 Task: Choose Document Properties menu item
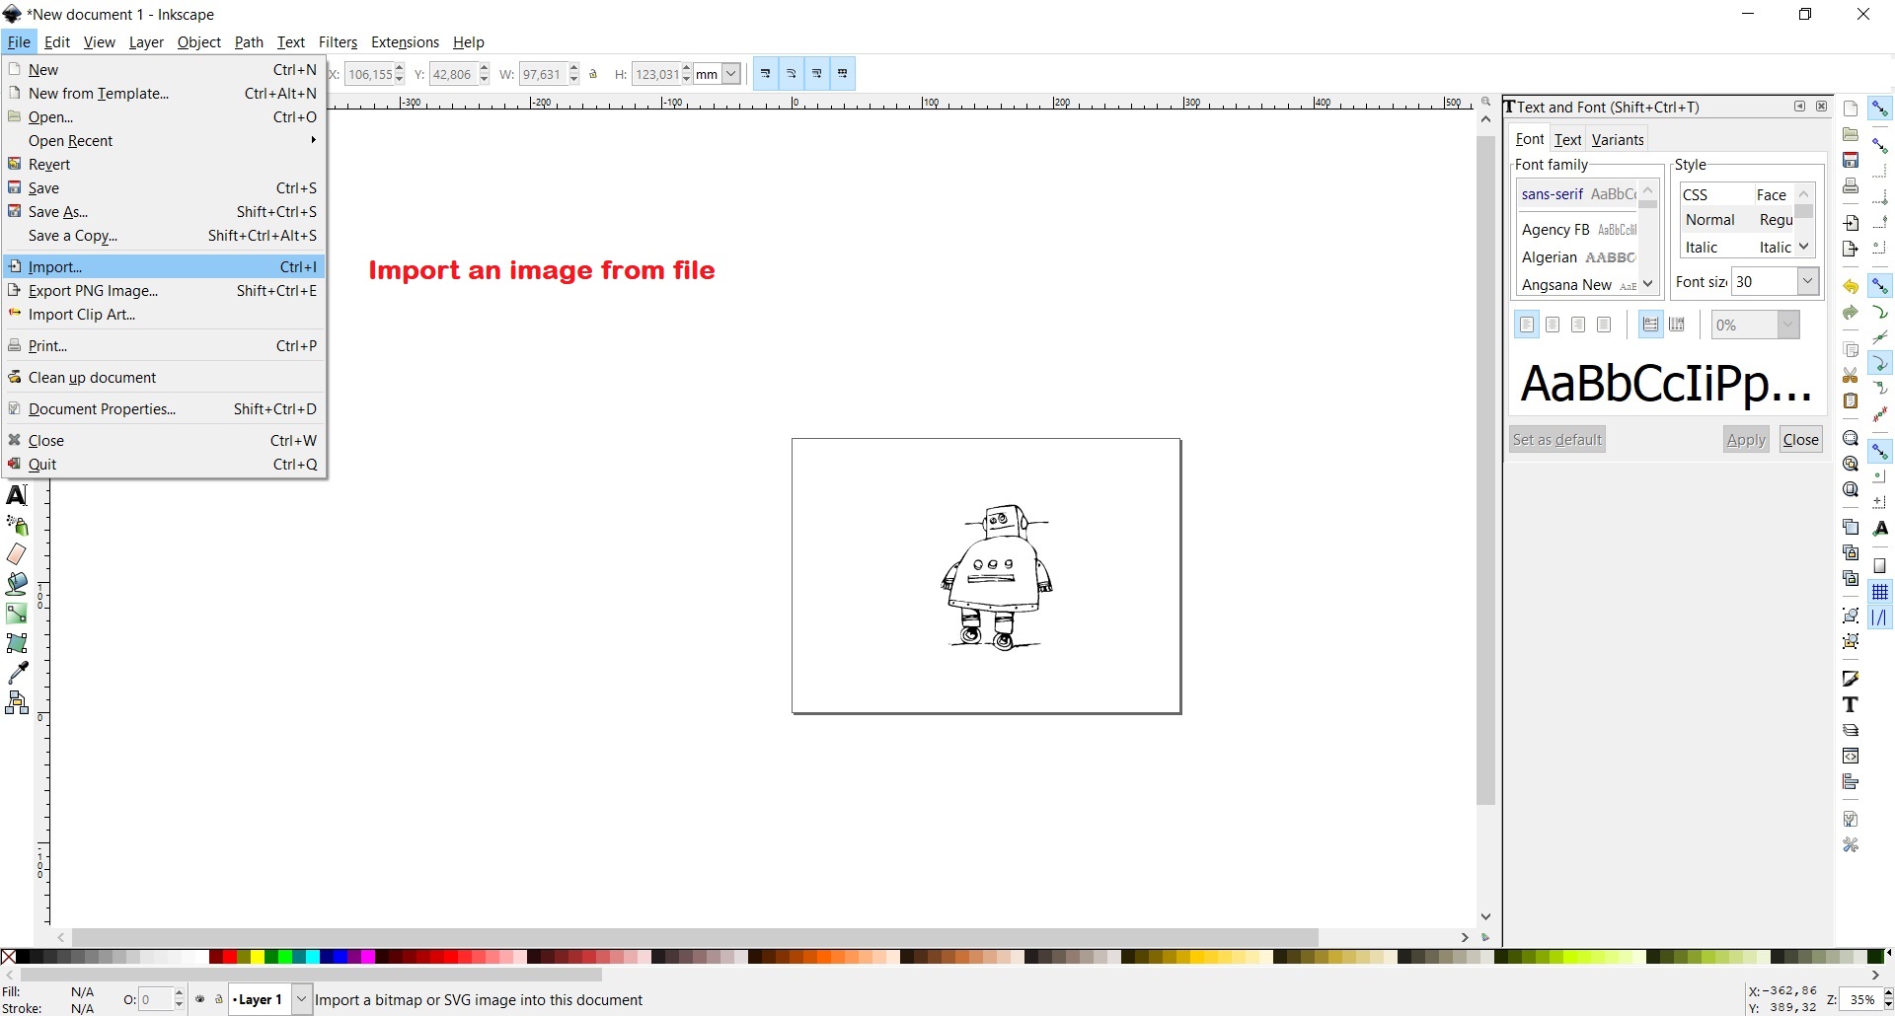coord(164,409)
